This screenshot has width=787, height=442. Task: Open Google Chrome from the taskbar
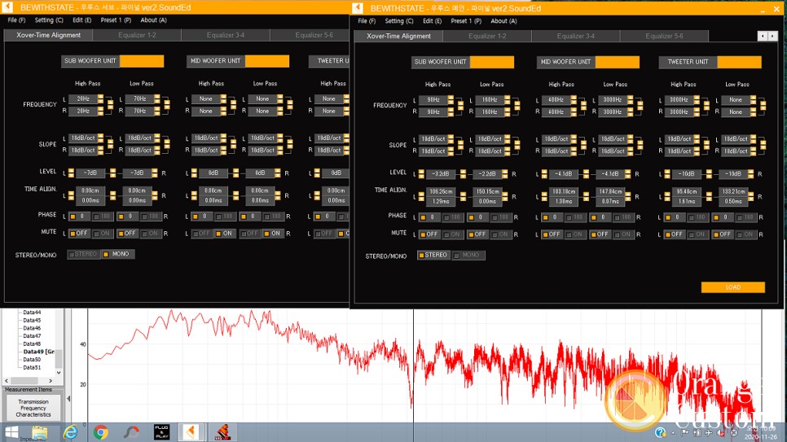tap(101, 432)
